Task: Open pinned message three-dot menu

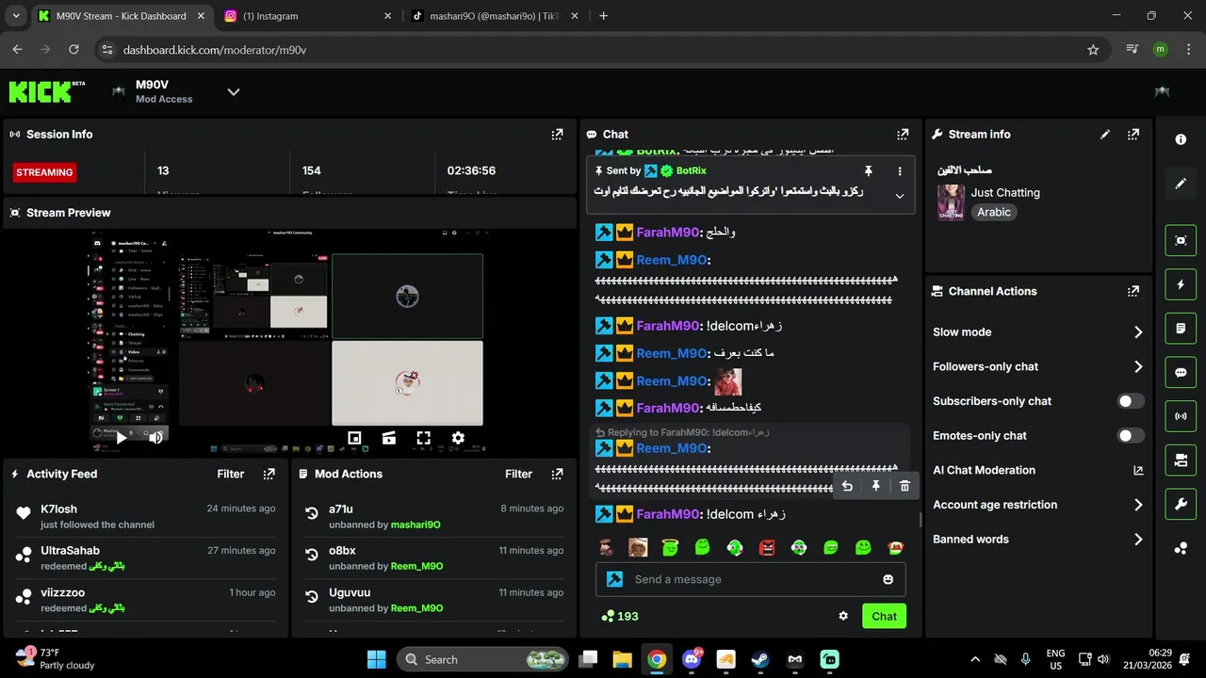Action: (x=900, y=171)
